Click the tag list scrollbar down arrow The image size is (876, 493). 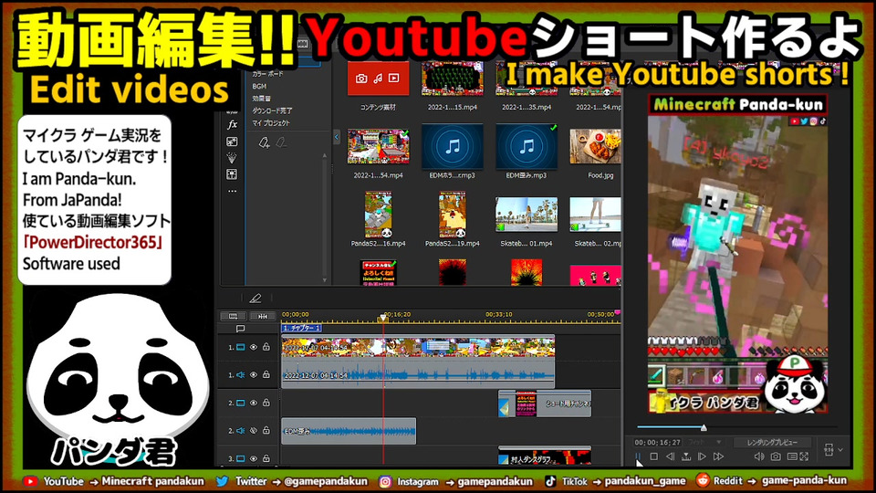click(325, 280)
